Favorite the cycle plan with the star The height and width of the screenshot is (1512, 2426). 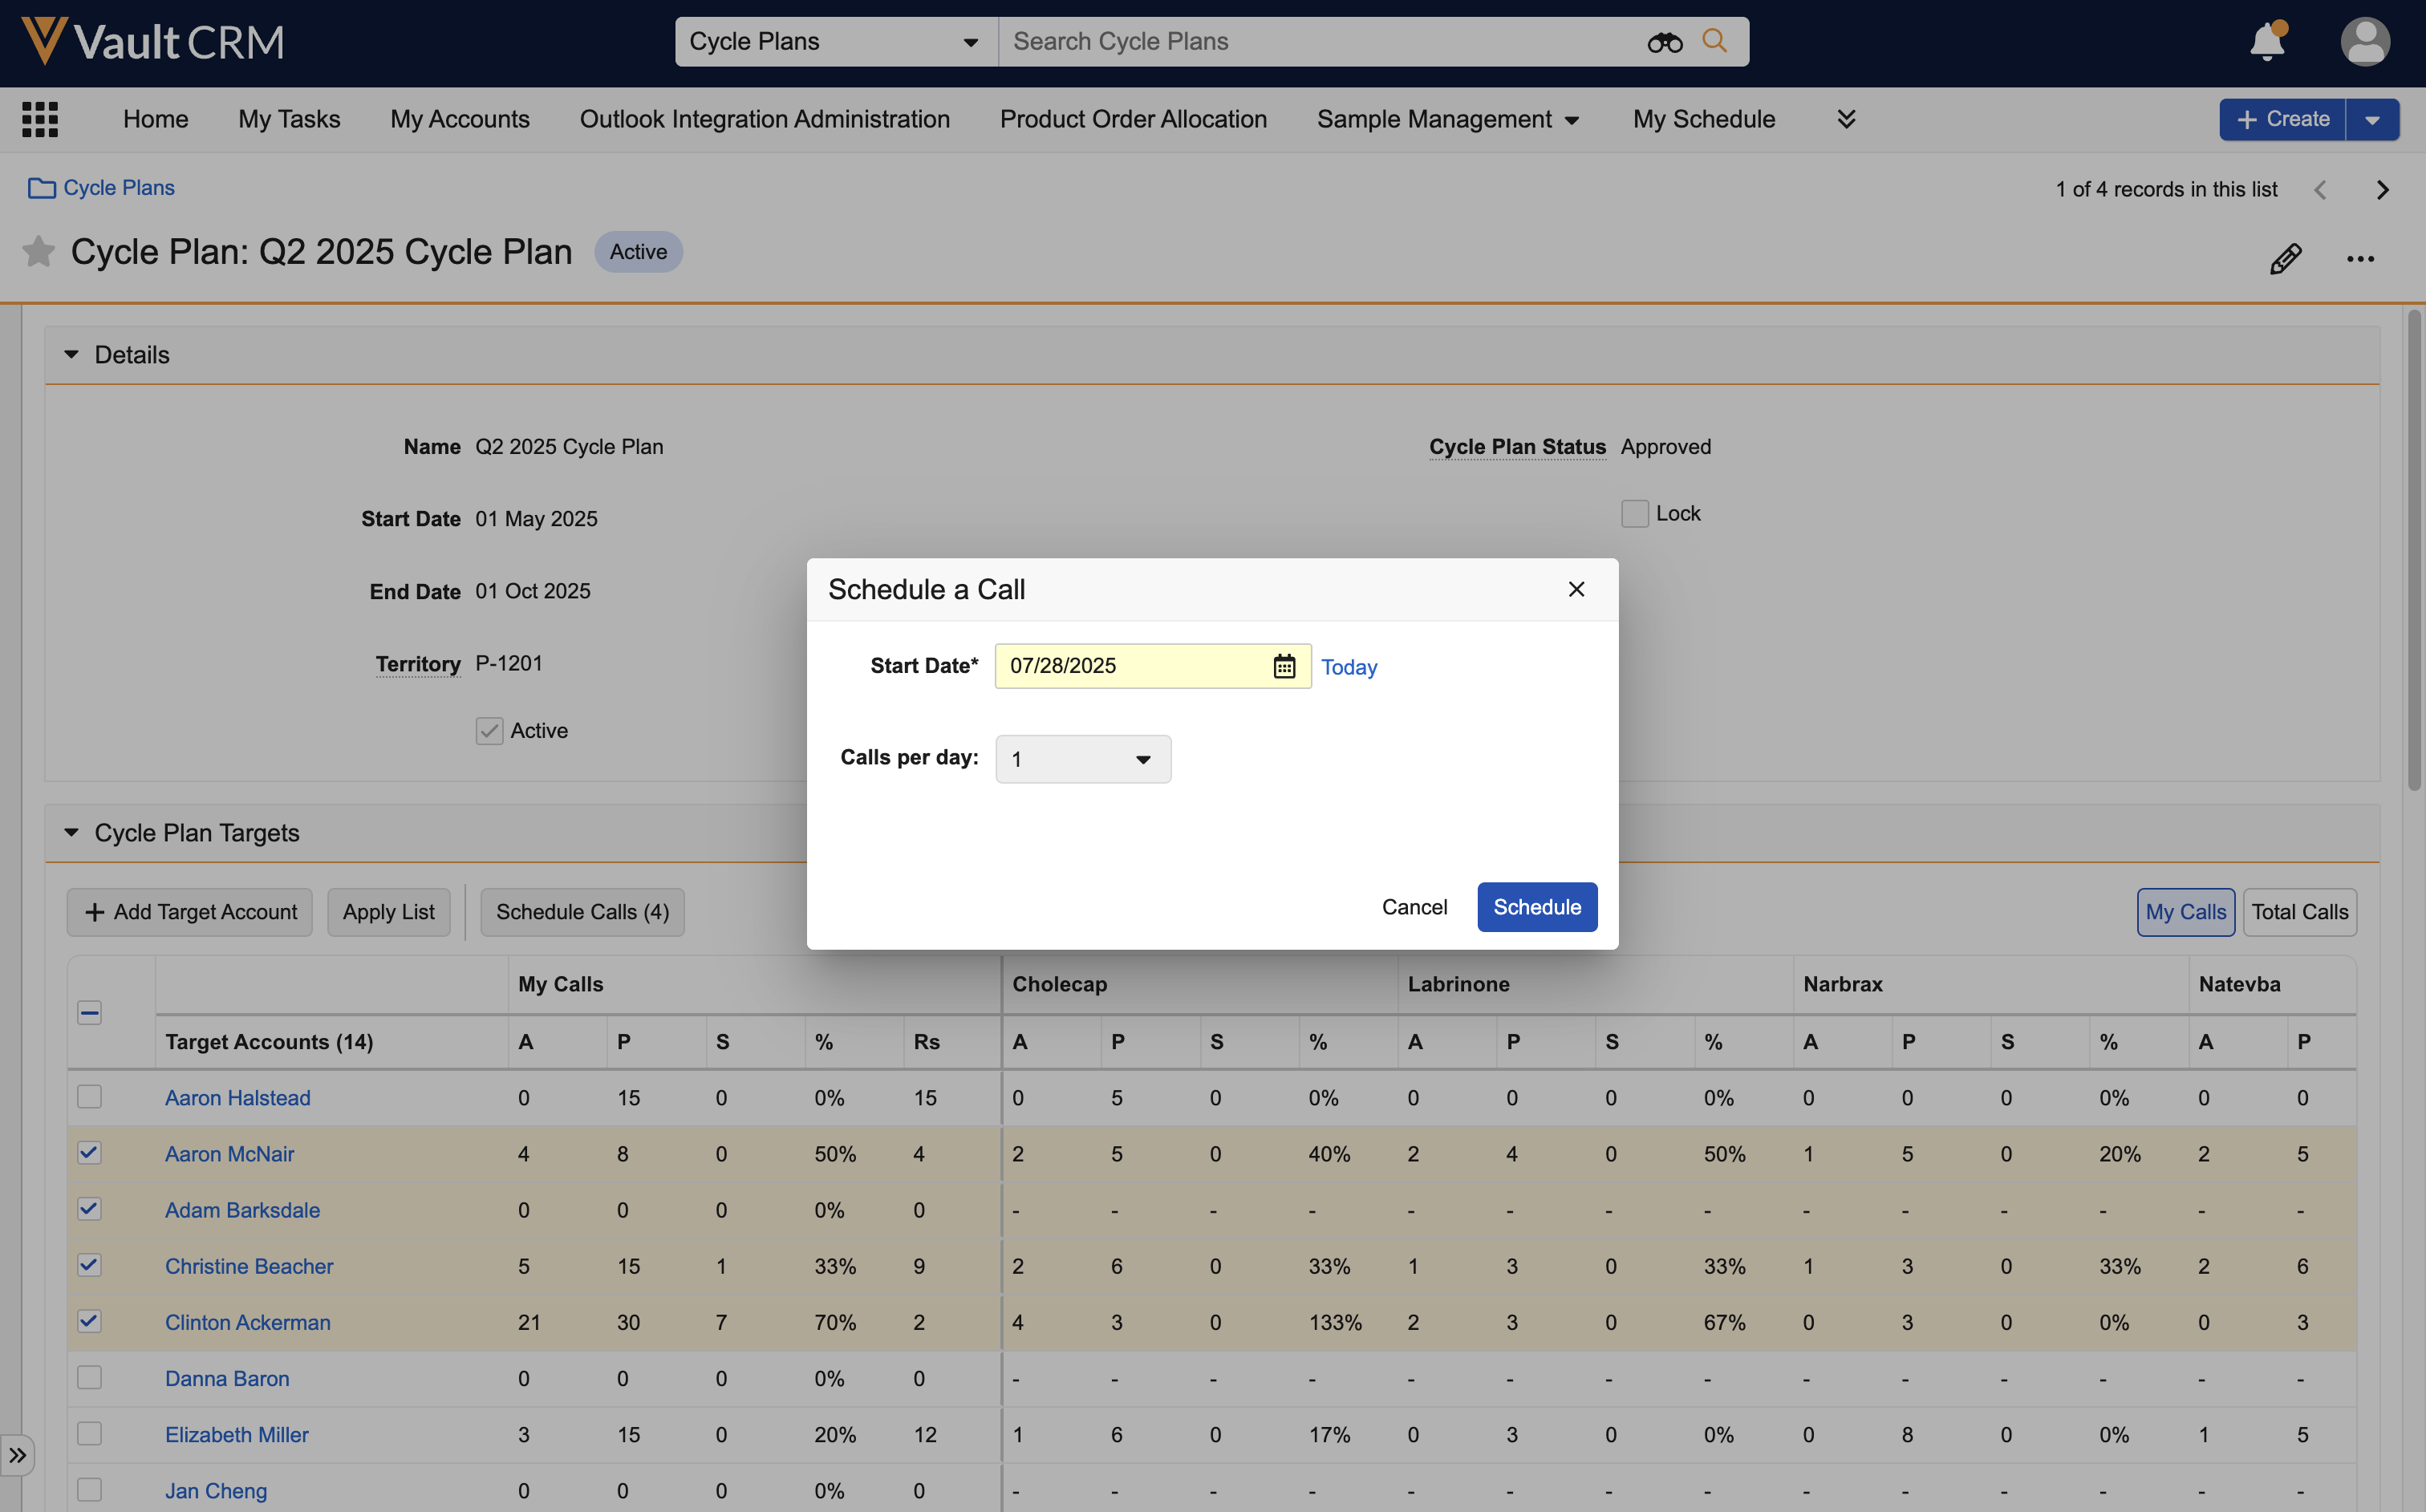[38, 252]
